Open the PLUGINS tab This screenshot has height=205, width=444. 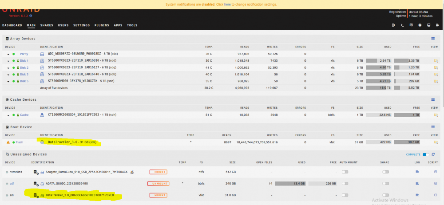pos(102,25)
